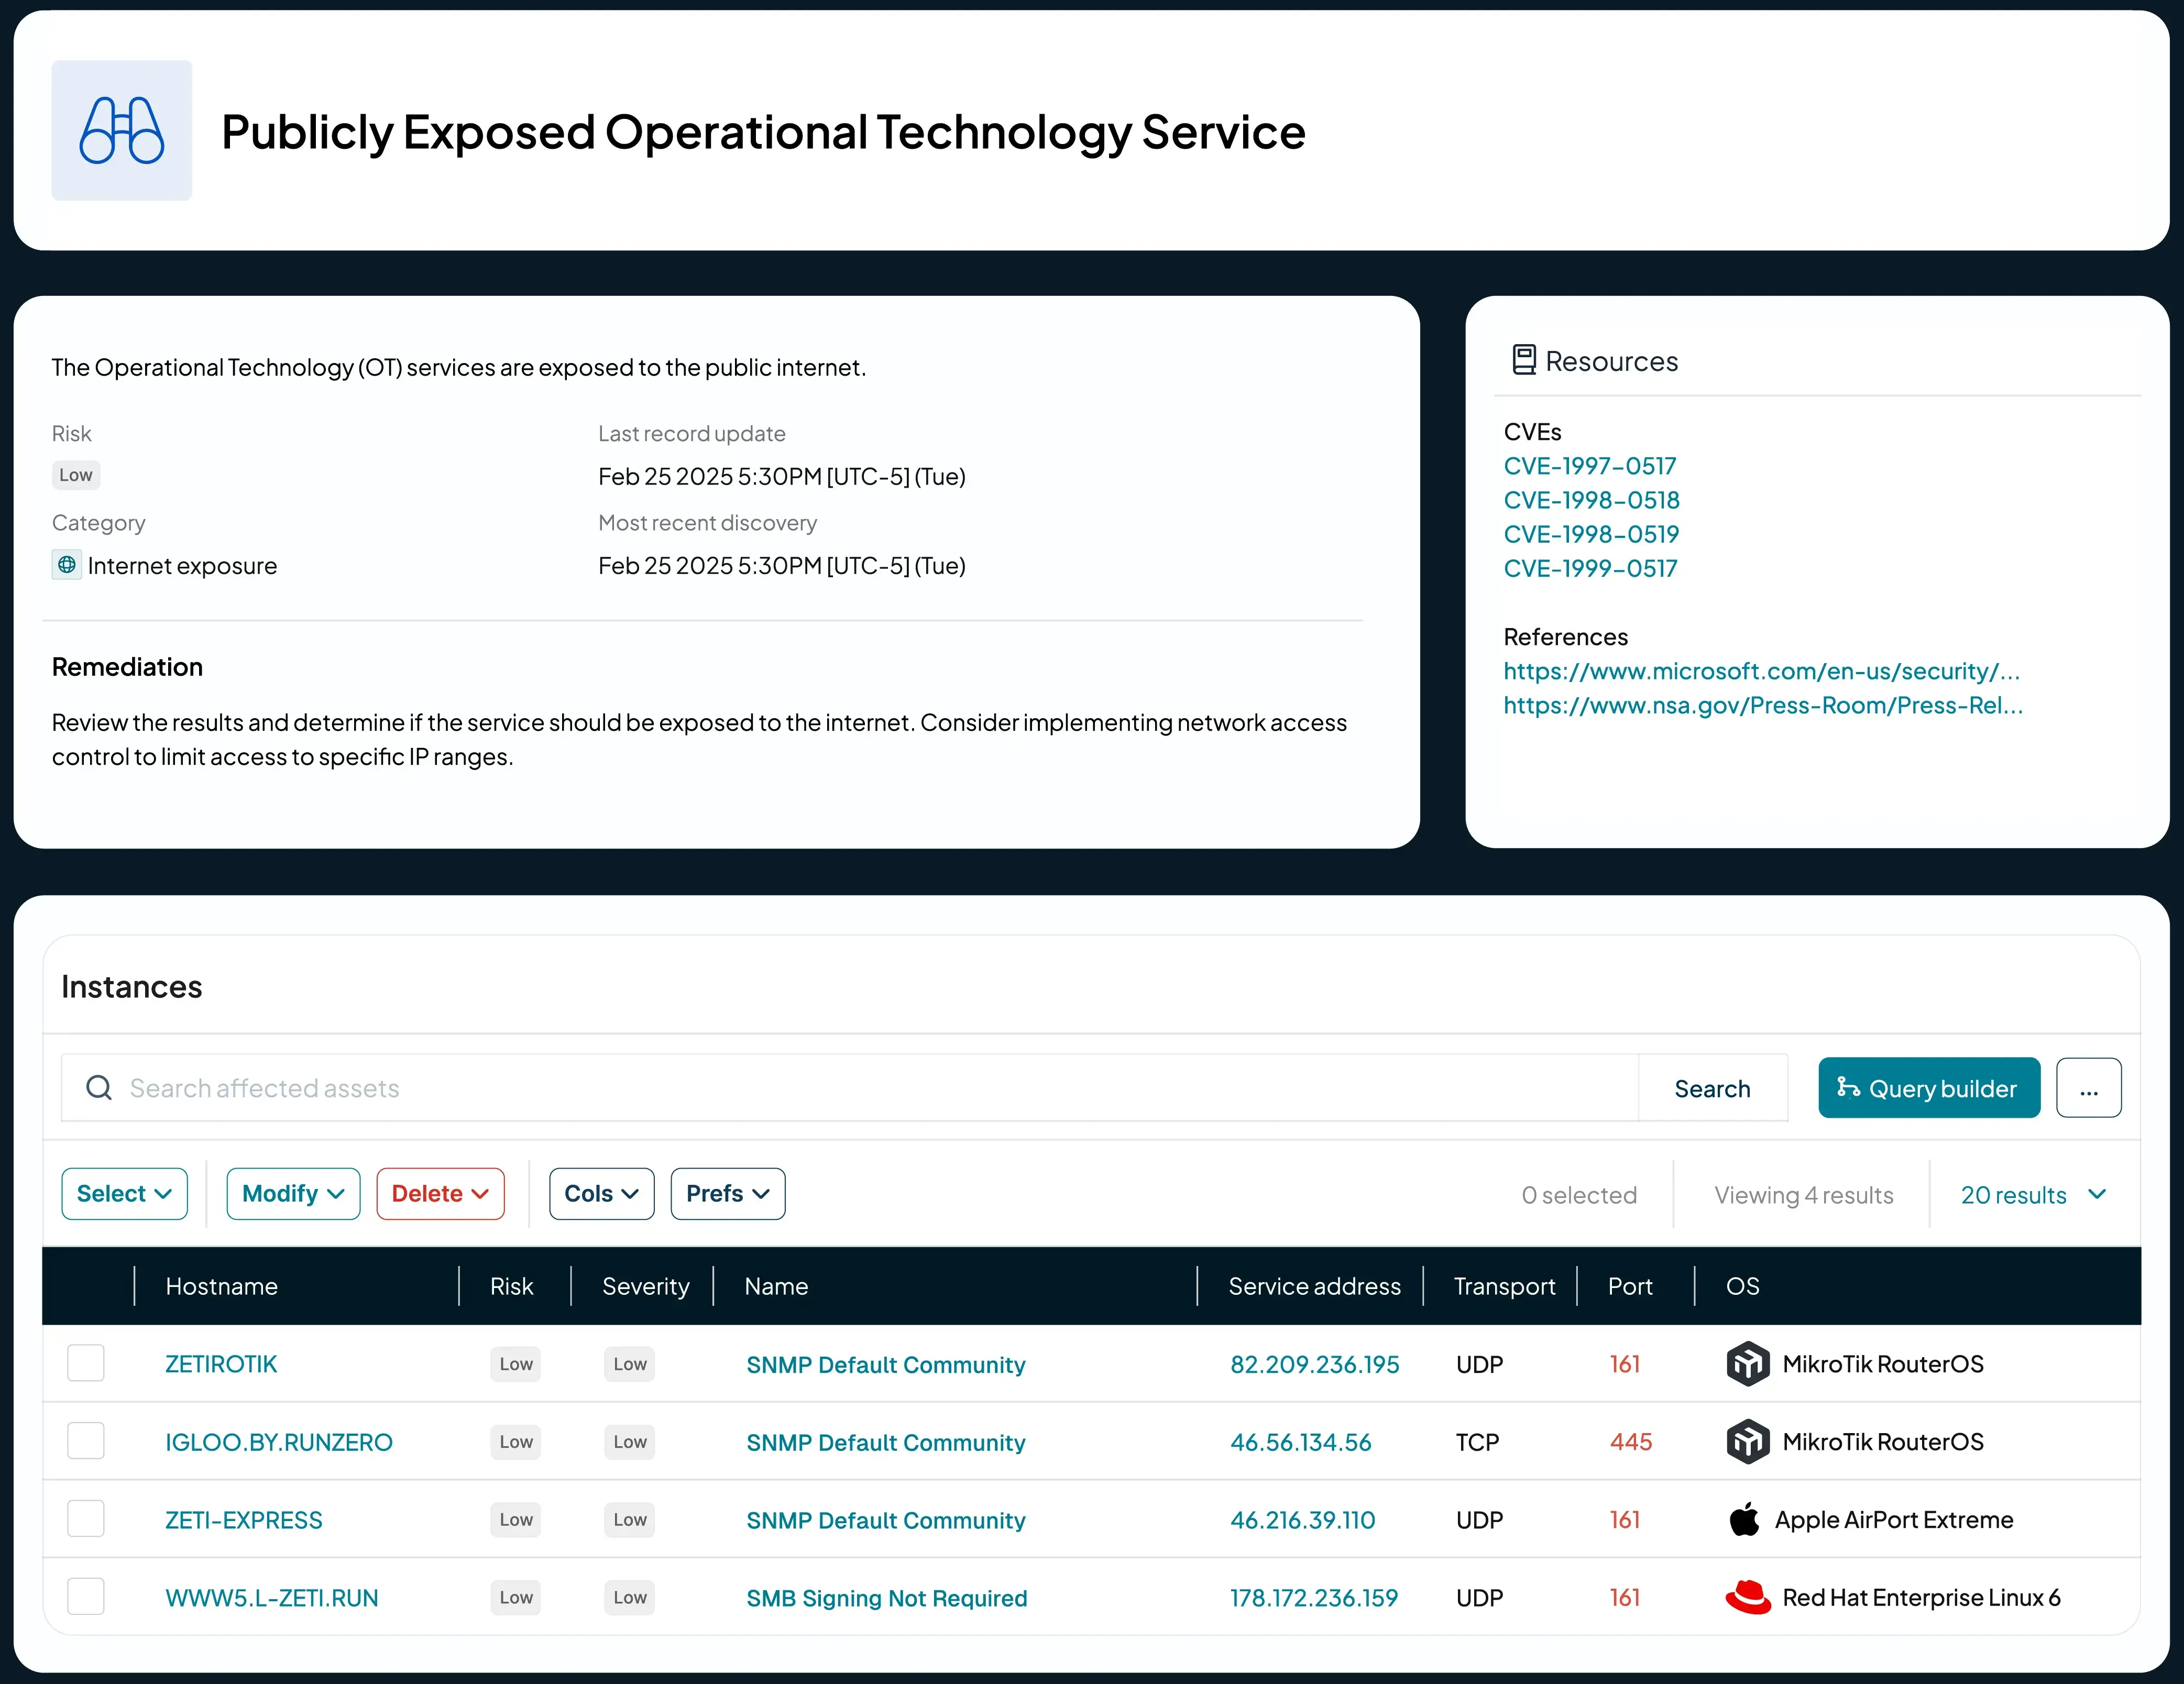Click the Resources book icon
This screenshot has width=2184, height=1684.
[x=1523, y=360]
